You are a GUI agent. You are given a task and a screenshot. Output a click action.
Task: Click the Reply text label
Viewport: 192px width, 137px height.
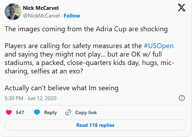click(x=50, y=112)
